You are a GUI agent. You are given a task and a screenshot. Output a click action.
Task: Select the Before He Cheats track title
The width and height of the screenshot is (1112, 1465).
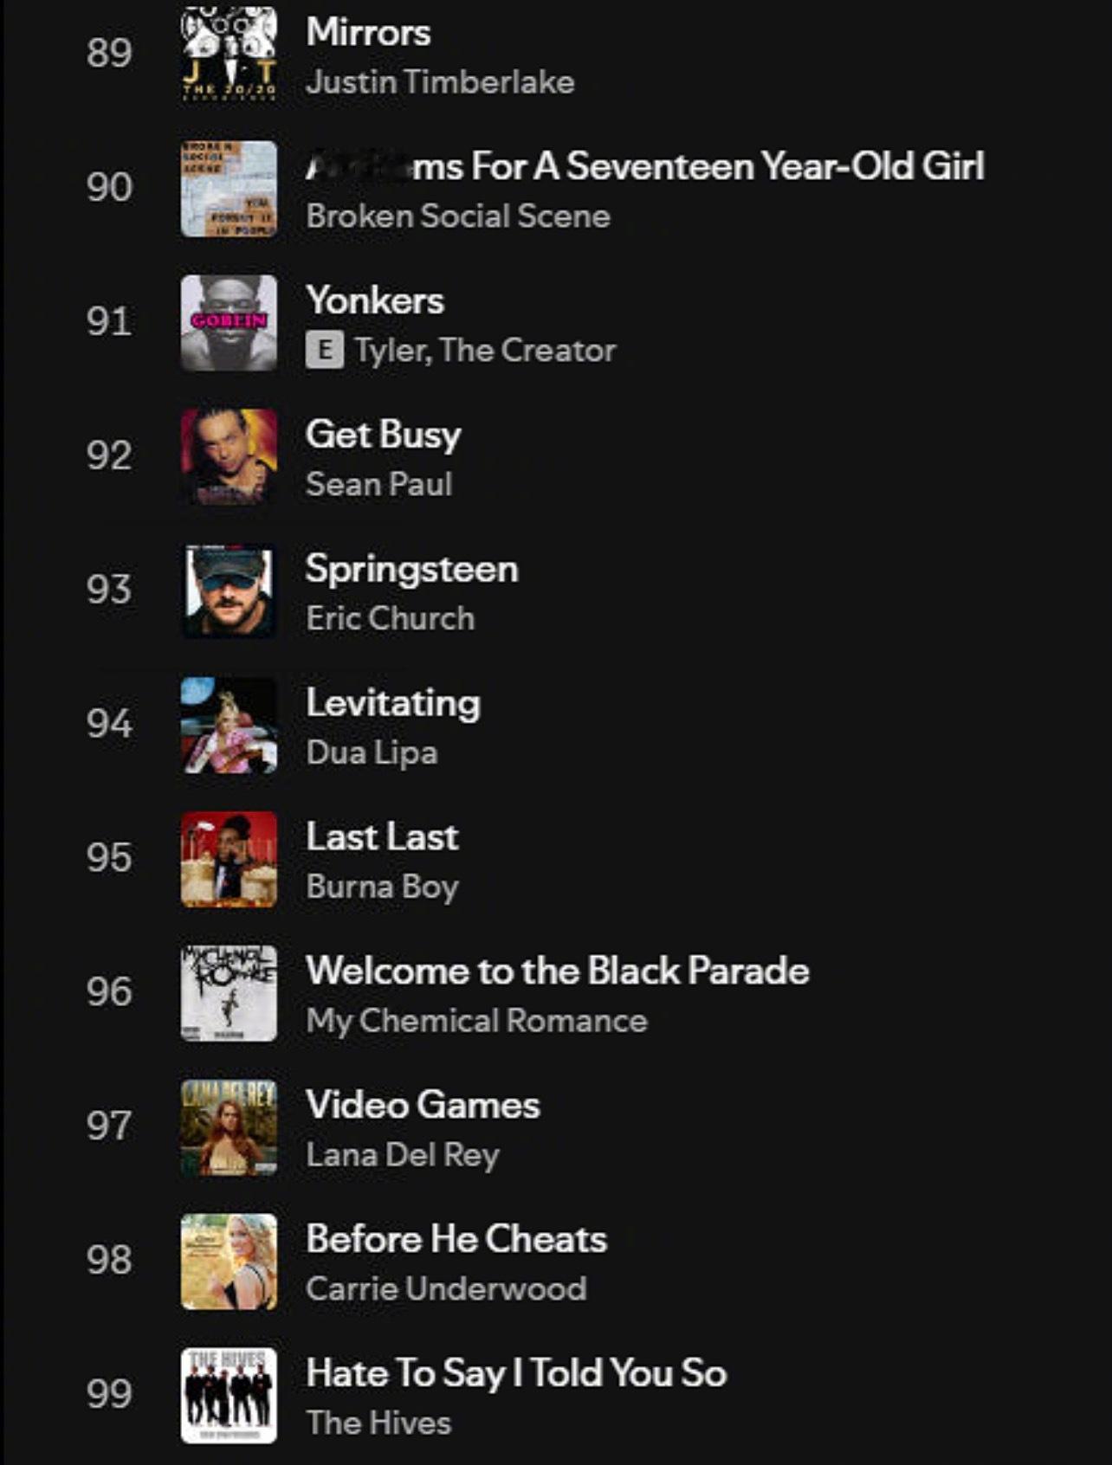click(x=456, y=1240)
